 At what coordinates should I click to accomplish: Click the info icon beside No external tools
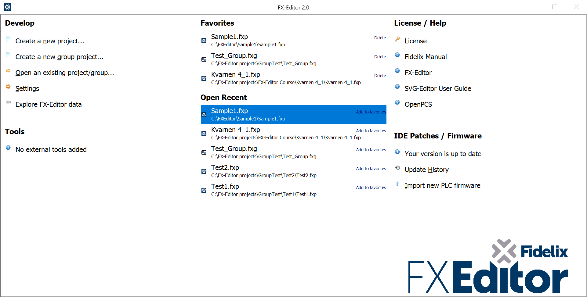click(x=8, y=148)
